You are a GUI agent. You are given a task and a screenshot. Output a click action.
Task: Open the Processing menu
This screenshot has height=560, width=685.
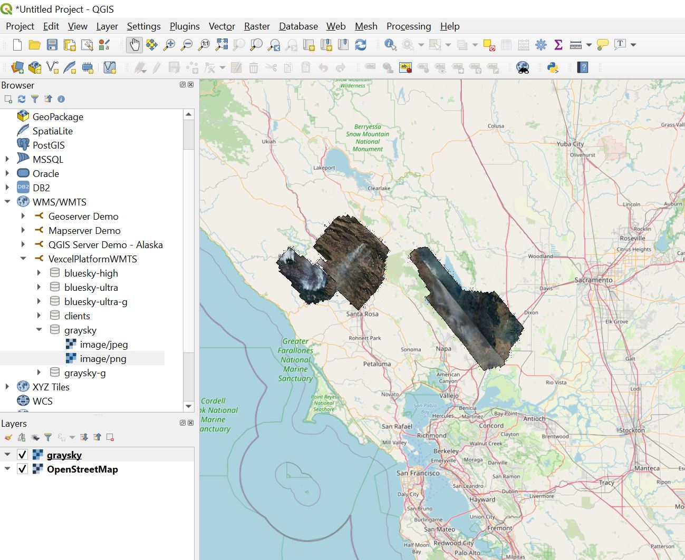tap(408, 26)
